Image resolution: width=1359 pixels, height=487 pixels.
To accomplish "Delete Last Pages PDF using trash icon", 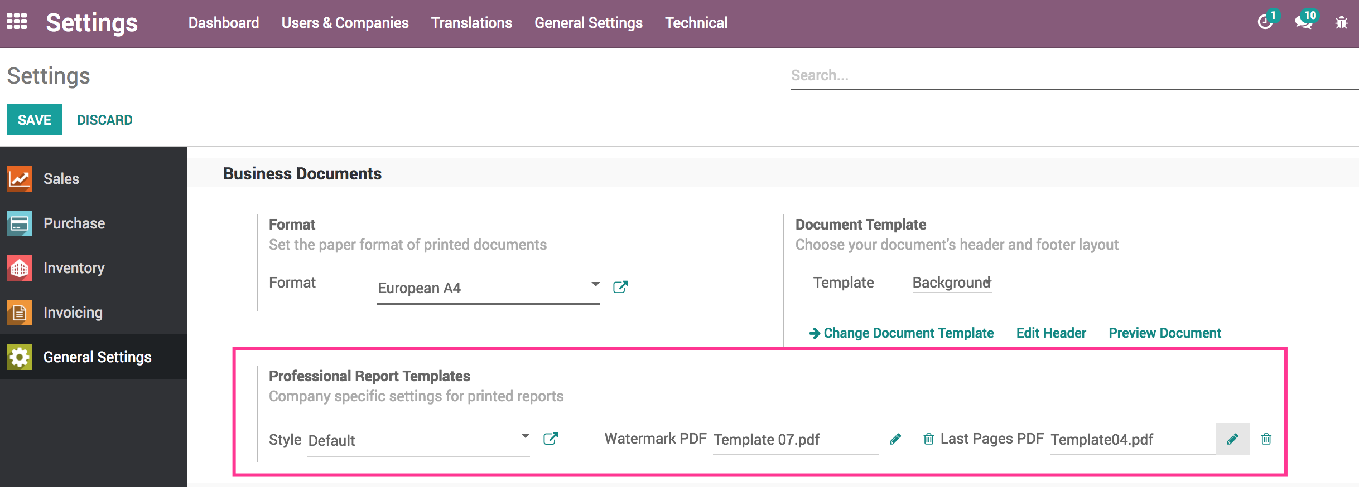I will pos(1266,439).
